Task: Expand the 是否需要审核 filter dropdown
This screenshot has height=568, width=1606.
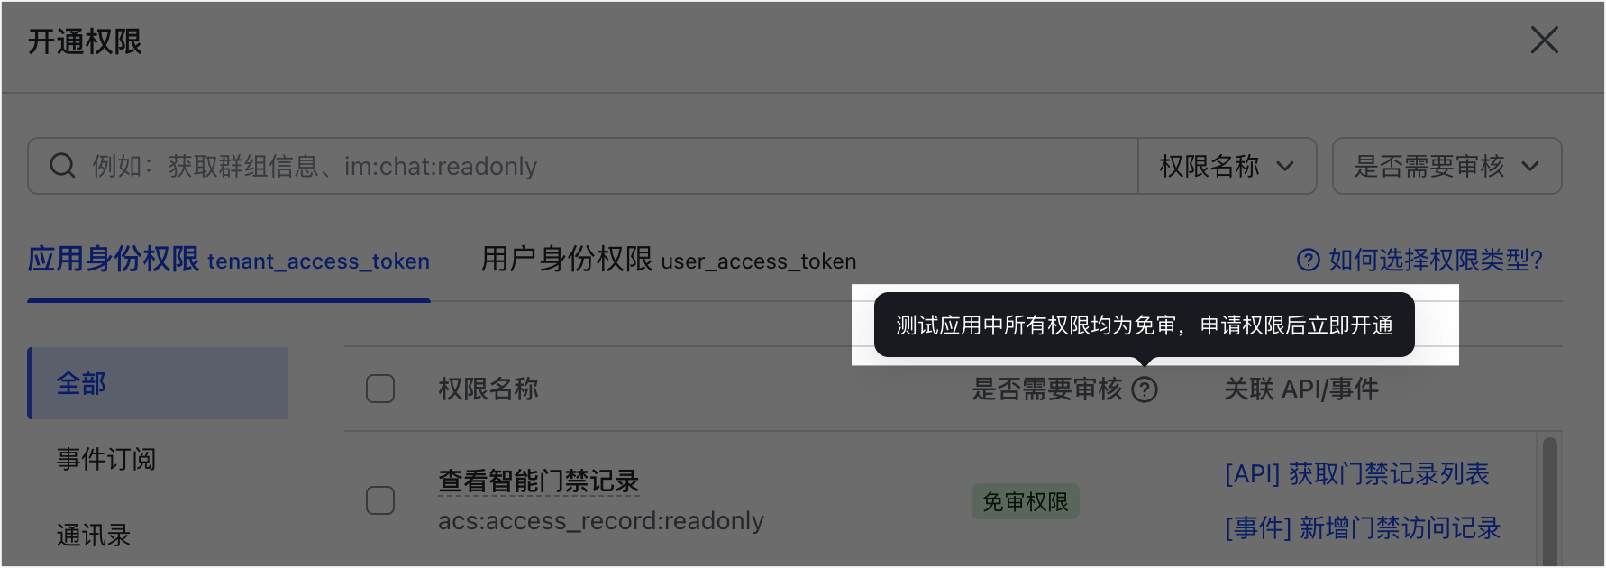Action: point(1446,166)
